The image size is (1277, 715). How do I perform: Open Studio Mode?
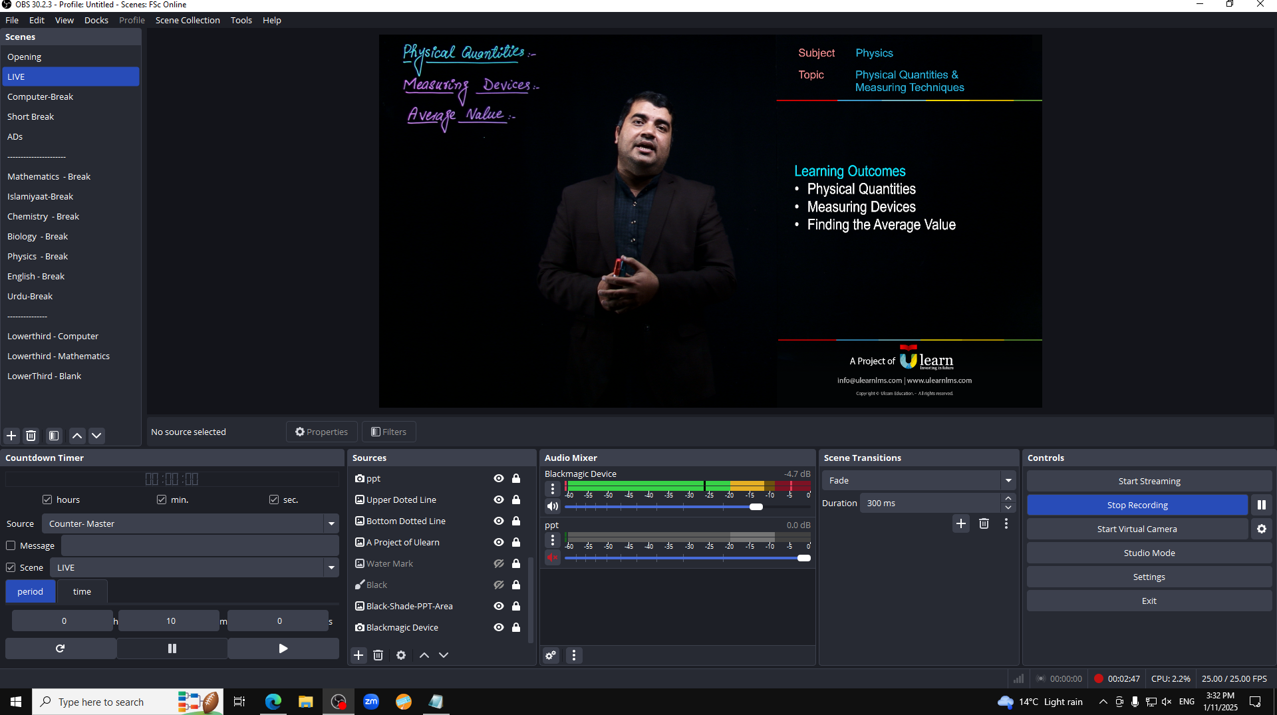(x=1149, y=553)
